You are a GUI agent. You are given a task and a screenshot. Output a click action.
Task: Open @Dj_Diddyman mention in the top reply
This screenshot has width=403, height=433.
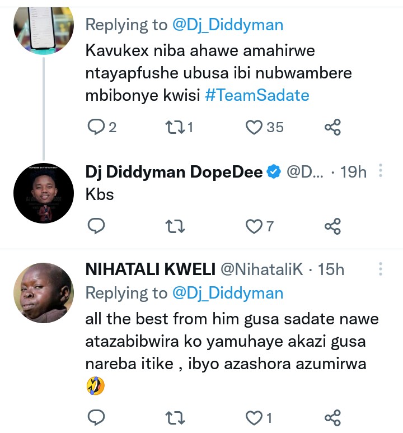pyautogui.click(x=227, y=25)
